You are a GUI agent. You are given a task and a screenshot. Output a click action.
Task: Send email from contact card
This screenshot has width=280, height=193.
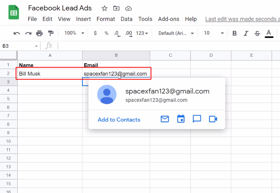point(165,119)
